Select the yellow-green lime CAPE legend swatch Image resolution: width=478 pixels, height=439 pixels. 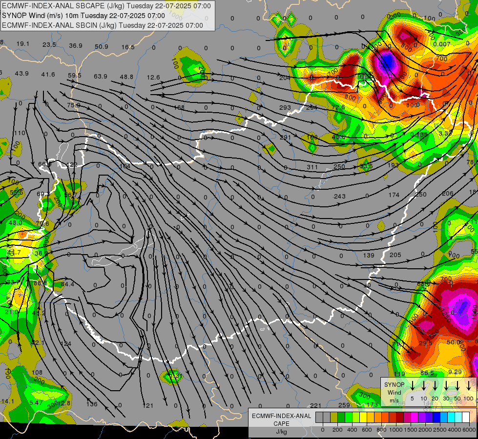(x=356, y=418)
